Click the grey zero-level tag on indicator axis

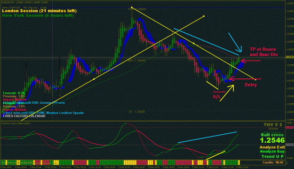coord(290,145)
